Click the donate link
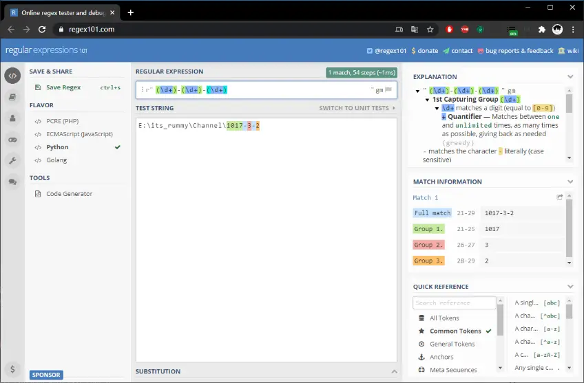 click(425, 51)
